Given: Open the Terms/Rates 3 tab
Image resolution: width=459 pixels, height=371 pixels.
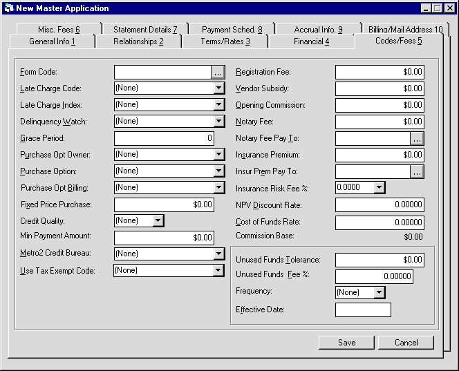Looking at the screenshot, I should point(225,41).
